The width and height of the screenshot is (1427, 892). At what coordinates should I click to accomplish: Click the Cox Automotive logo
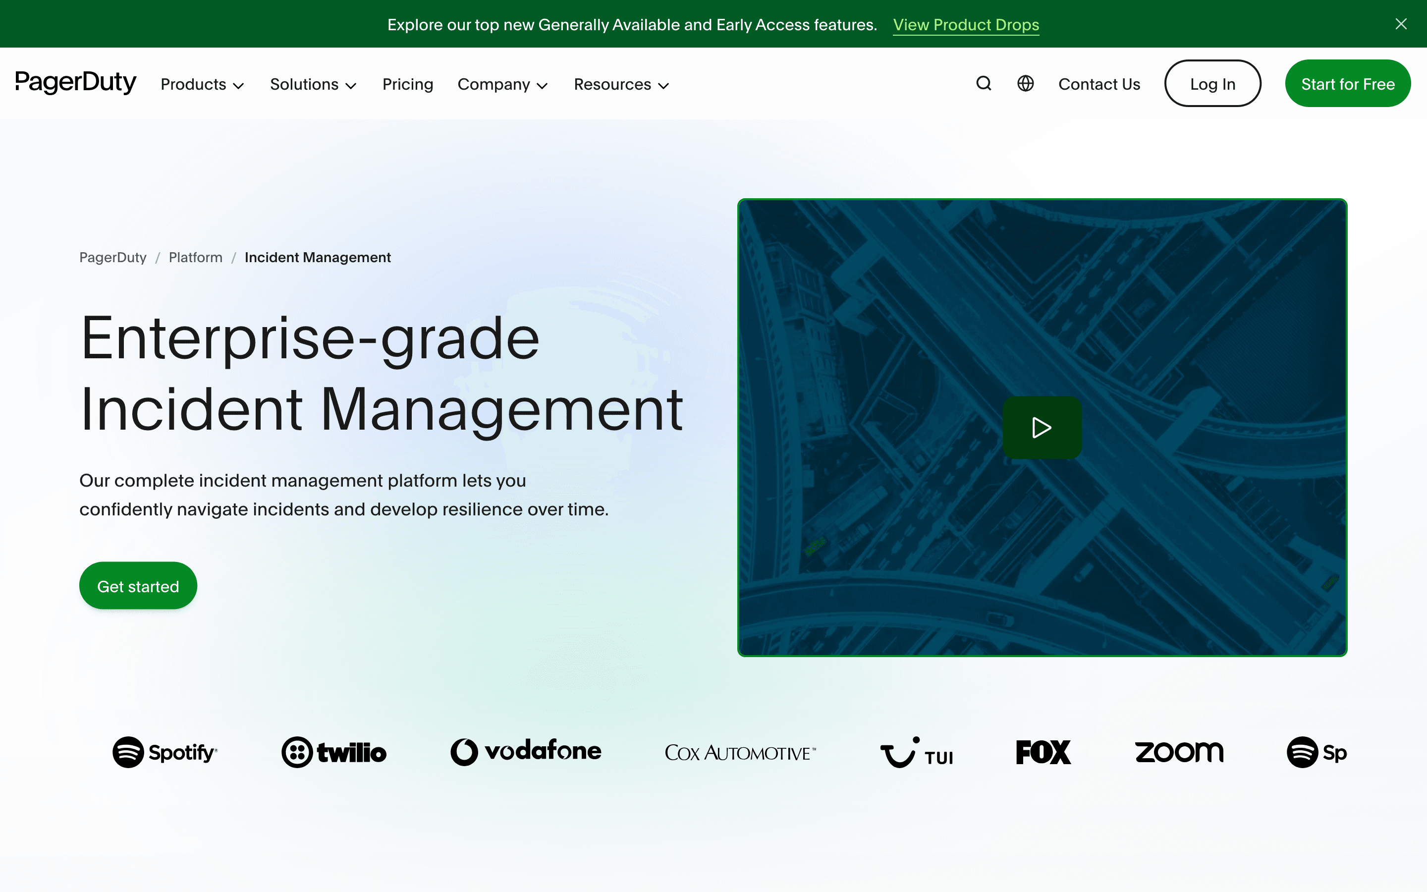coord(740,753)
